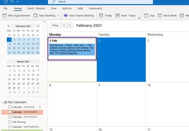Open the Quick Access Toolbar customize arrow
The height and width of the screenshot is (131, 189).
(x=18, y=2)
